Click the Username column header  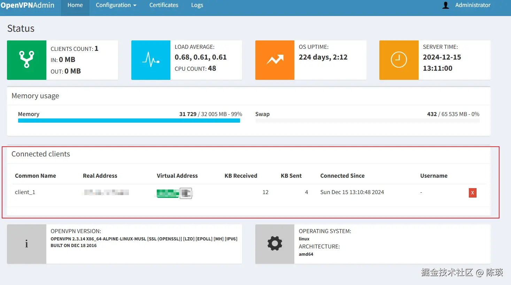pos(434,176)
